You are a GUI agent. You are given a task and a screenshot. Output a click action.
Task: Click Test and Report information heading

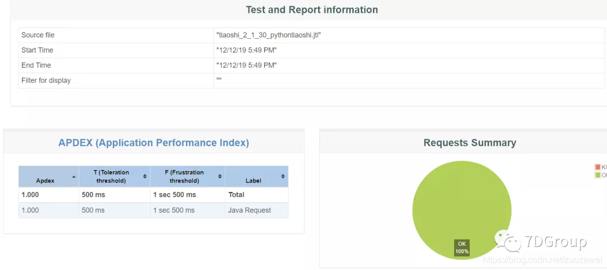pyautogui.click(x=311, y=10)
